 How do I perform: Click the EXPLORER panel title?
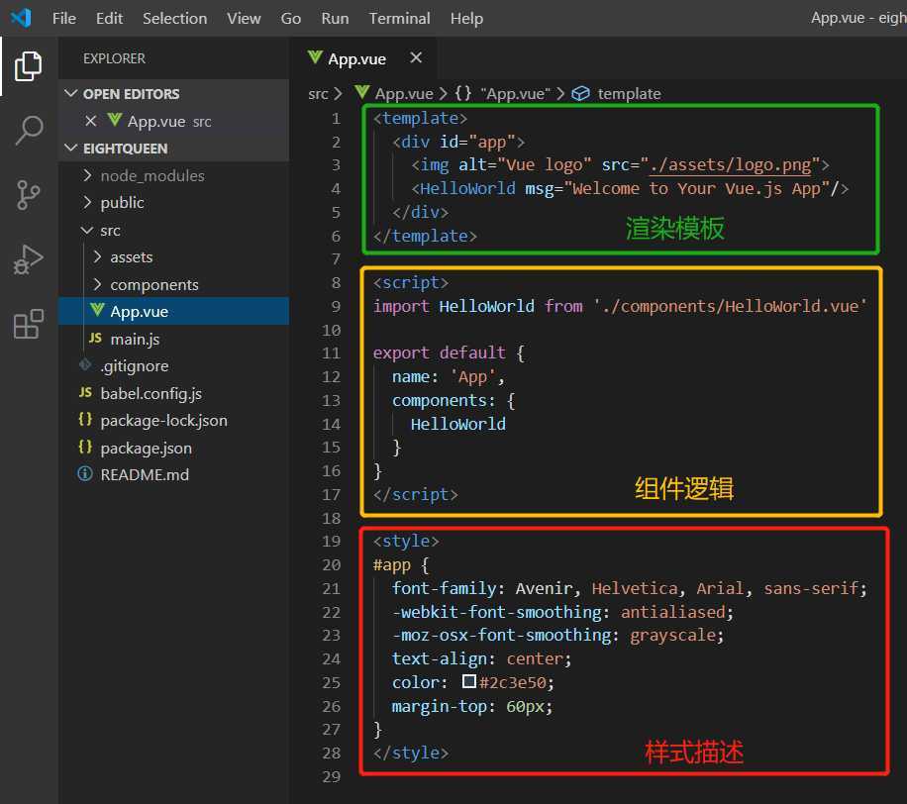click(114, 58)
